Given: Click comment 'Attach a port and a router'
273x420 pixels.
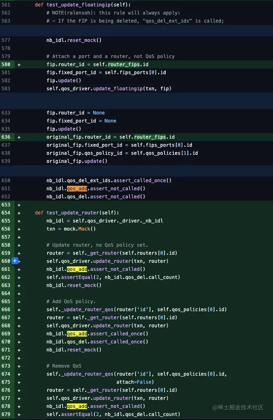Looking at the screenshot, I should click(110, 56).
